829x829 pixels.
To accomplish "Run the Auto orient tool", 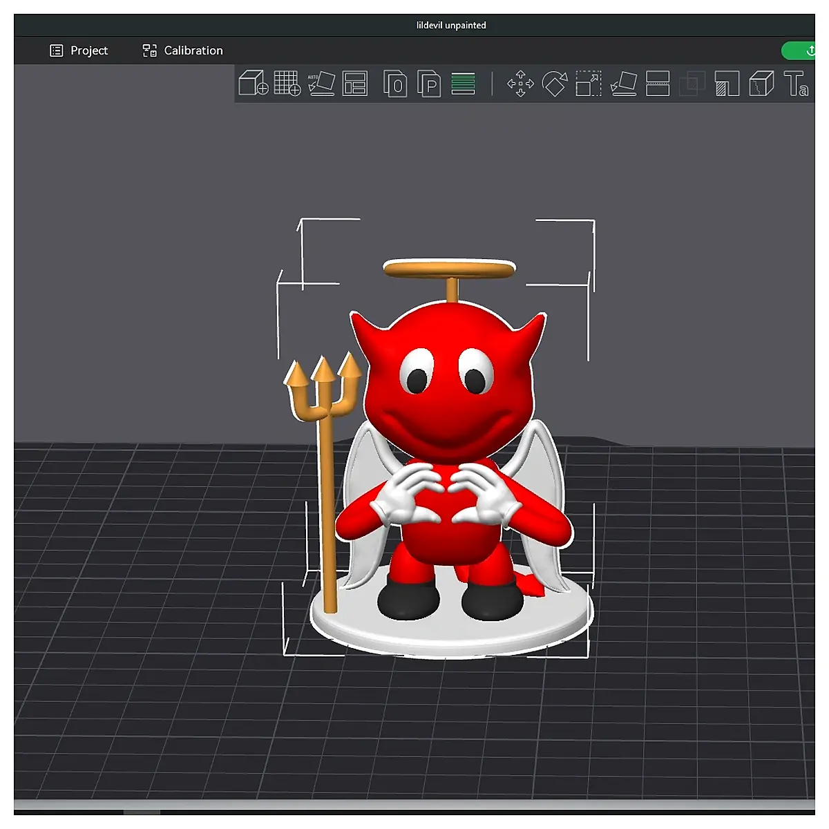I will click(x=321, y=84).
